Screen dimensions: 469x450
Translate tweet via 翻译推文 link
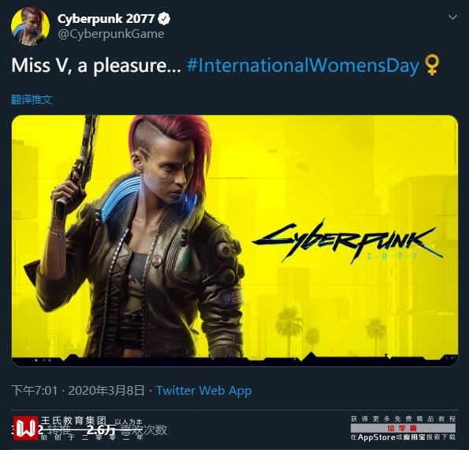(32, 99)
